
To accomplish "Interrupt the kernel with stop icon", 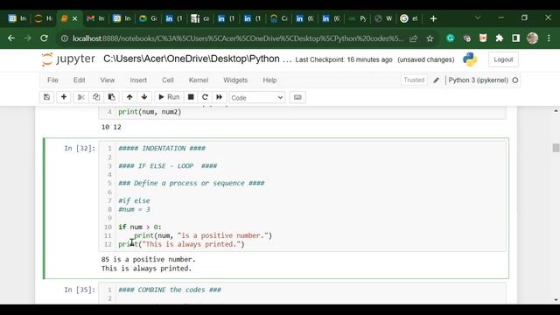I will [x=191, y=97].
